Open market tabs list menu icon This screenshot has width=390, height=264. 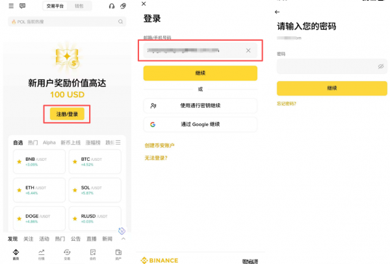(118, 143)
